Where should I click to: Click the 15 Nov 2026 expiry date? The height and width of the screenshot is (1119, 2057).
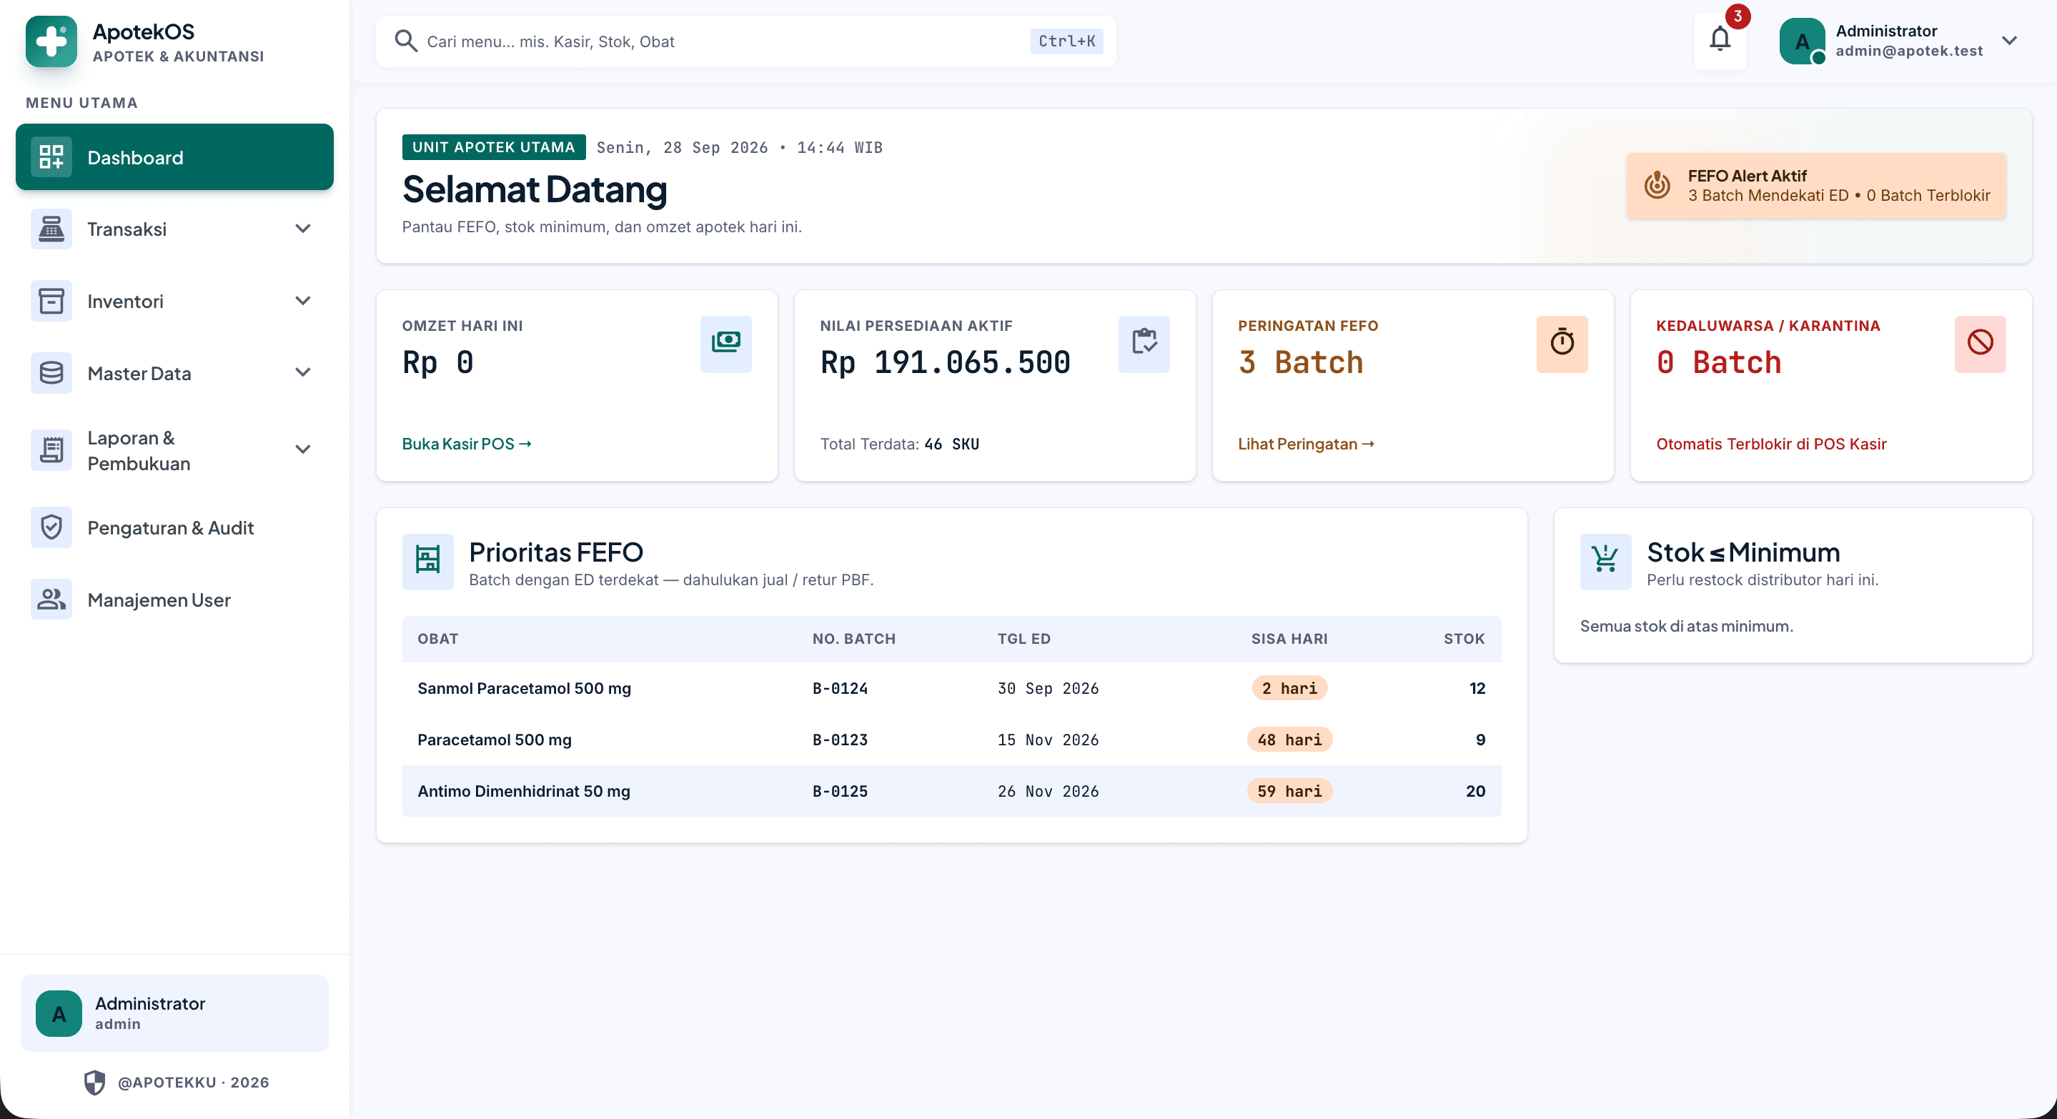coord(1048,740)
